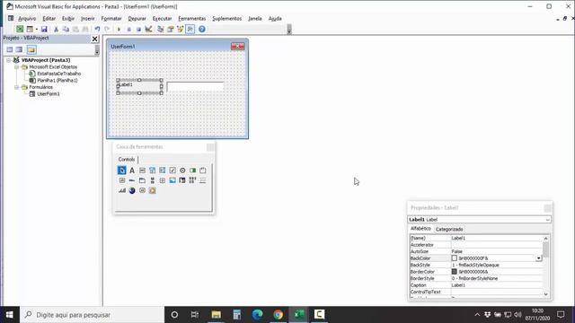Open the Ferramentas menu
Image resolution: width=575 pixels, height=323 pixels.
[191, 18]
